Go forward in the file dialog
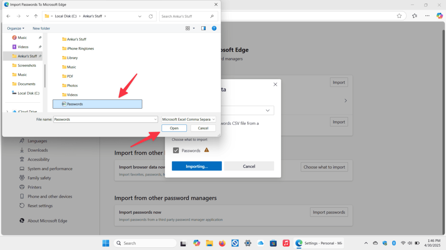 coord(19,16)
